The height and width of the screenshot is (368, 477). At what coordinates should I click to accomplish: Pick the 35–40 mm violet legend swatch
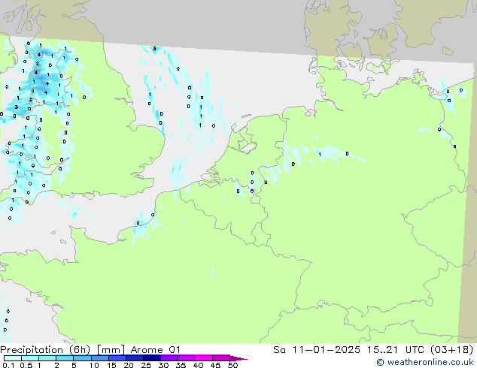click(187, 358)
